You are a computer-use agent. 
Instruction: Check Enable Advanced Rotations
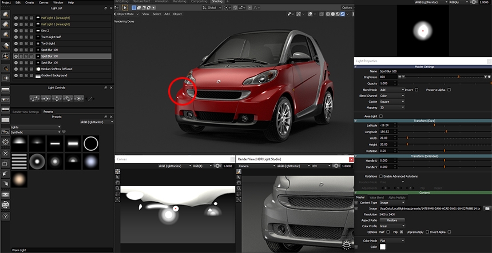click(x=381, y=176)
